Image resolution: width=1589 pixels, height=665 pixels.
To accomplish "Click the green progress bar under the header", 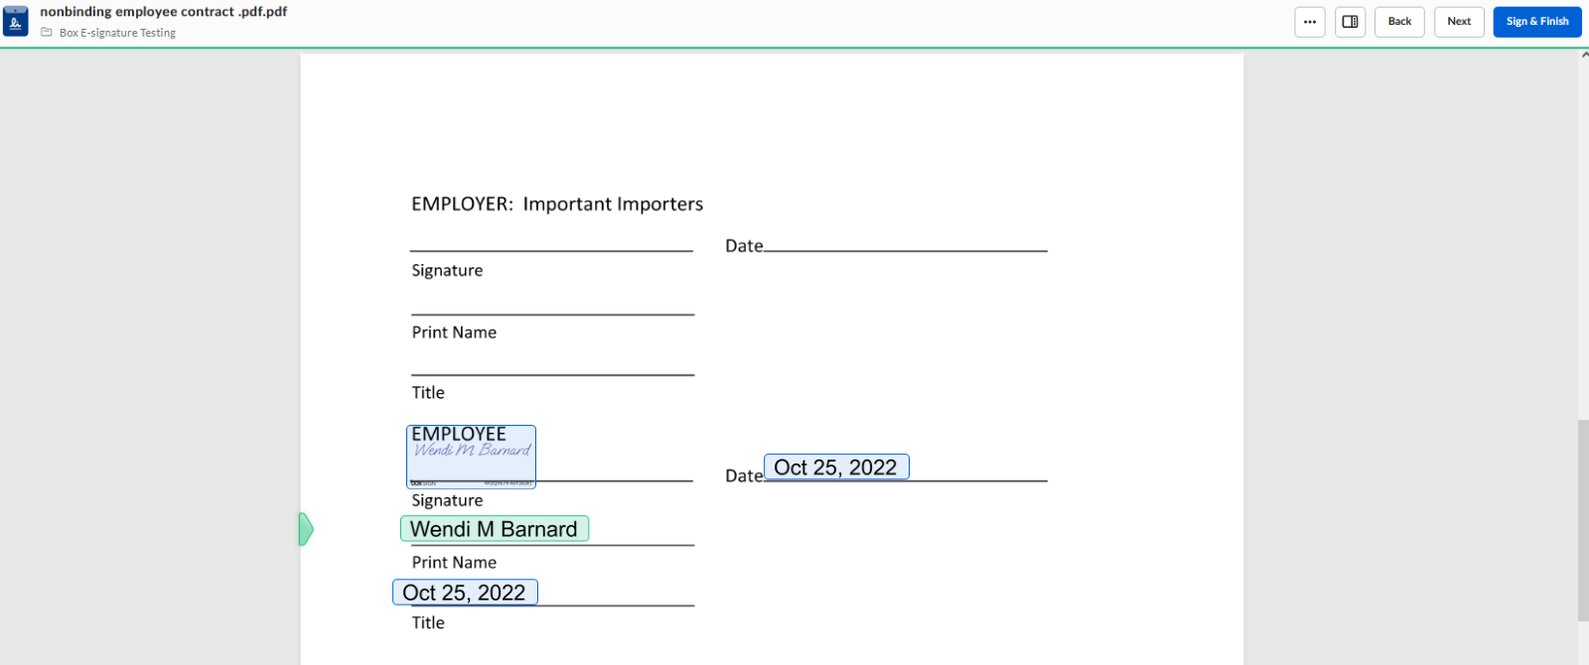I will pyautogui.click(x=794, y=48).
